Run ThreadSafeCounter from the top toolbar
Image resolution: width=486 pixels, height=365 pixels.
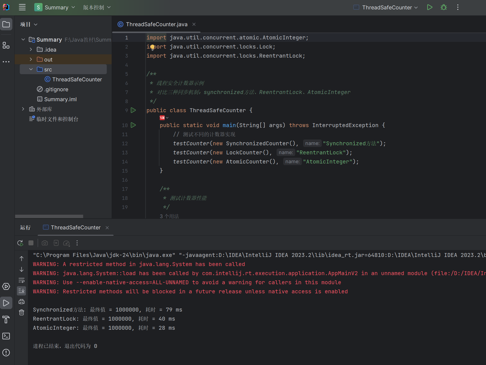tap(429, 7)
